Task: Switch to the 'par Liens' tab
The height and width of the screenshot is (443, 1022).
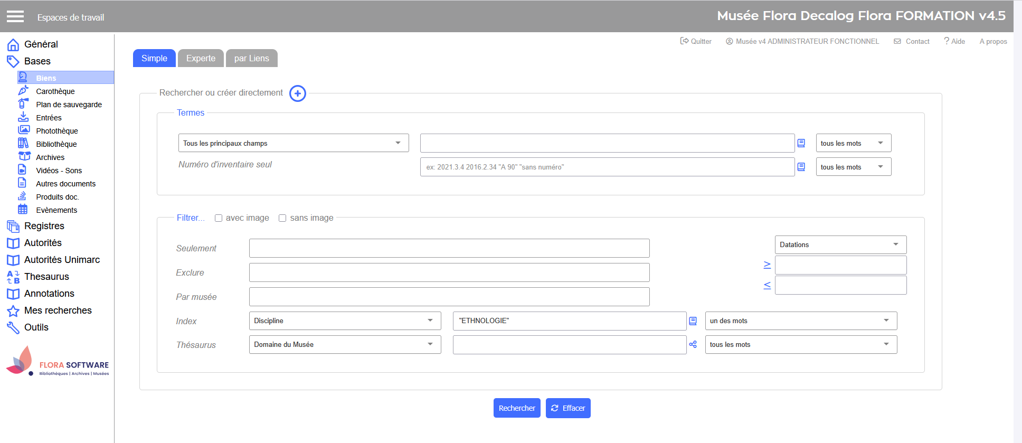Action: (x=251, y=59)
